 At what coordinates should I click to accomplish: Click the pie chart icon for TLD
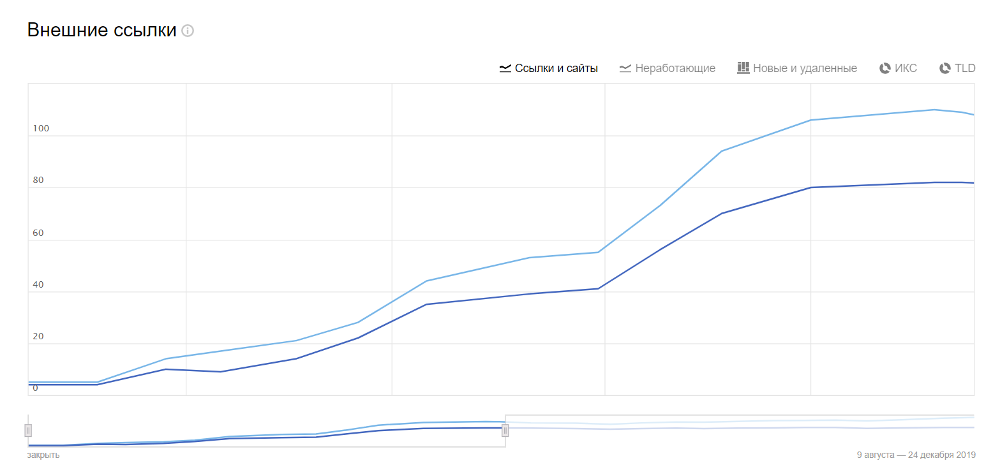945,68
